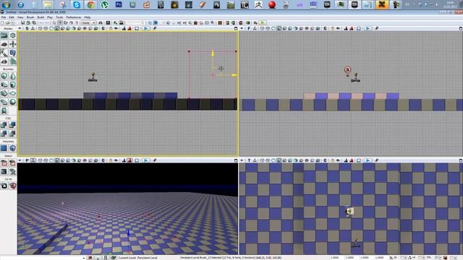Toggle the scale grid snap checkbox

(436, 258)
